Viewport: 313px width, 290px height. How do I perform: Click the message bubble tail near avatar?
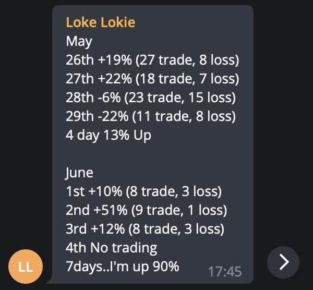(50, 280)
